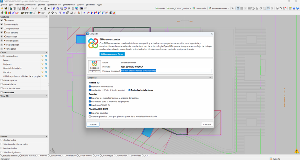Click the Principal (iniciador) text field
Screen dimensions: 300x160
click(x=166, y=71)
